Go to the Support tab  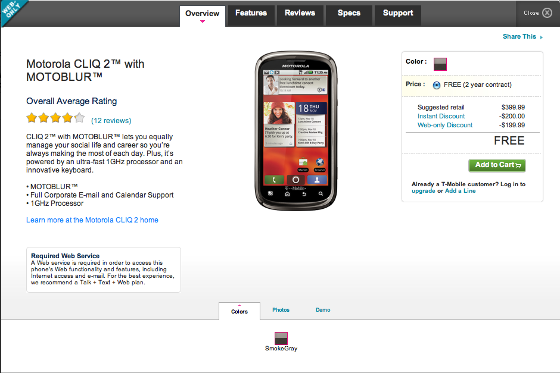pyautogui.click(x=398, y=13)
